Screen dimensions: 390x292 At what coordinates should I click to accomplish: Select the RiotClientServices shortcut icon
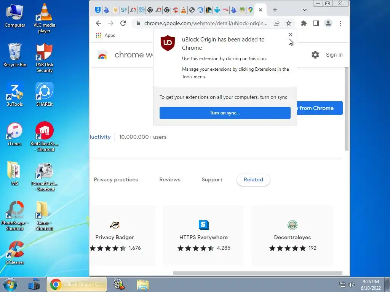click(45, 137)
